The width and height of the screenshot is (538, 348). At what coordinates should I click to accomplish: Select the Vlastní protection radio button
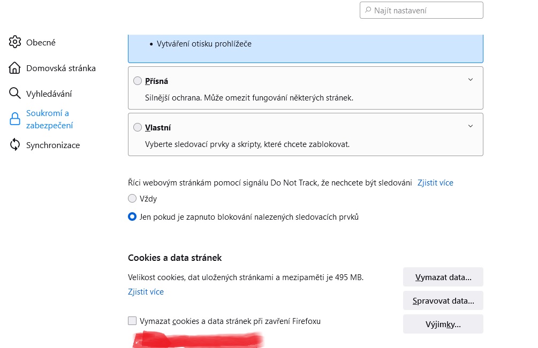point(138,128)
